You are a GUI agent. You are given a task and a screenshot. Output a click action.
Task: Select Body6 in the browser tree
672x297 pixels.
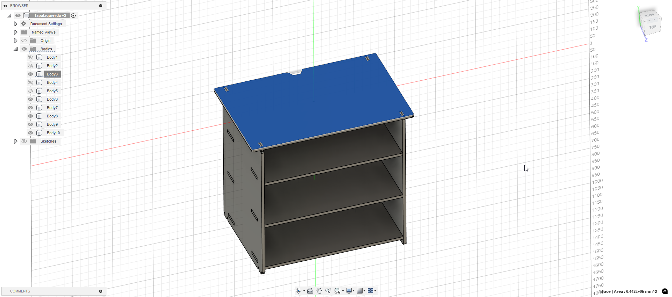[x=52, y=99]
